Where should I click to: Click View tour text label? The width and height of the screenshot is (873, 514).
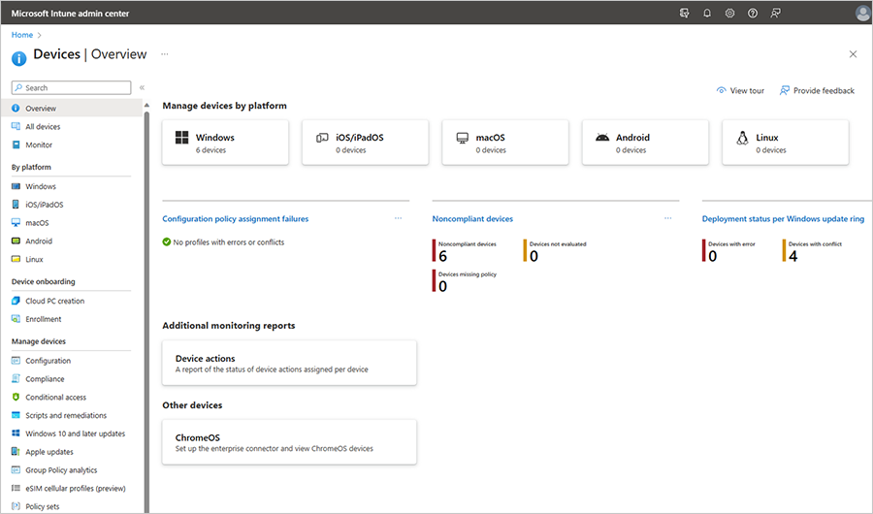747,91
